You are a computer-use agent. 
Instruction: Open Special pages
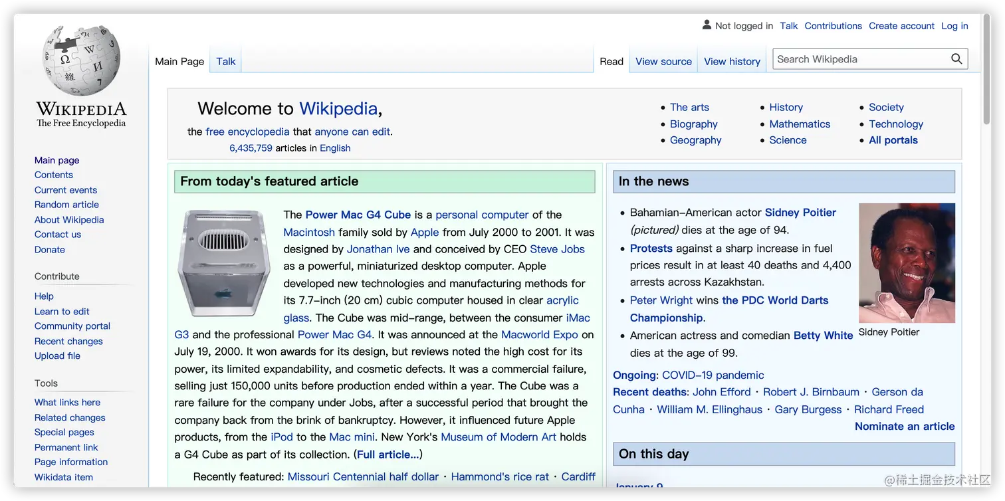tap(64, 433)
